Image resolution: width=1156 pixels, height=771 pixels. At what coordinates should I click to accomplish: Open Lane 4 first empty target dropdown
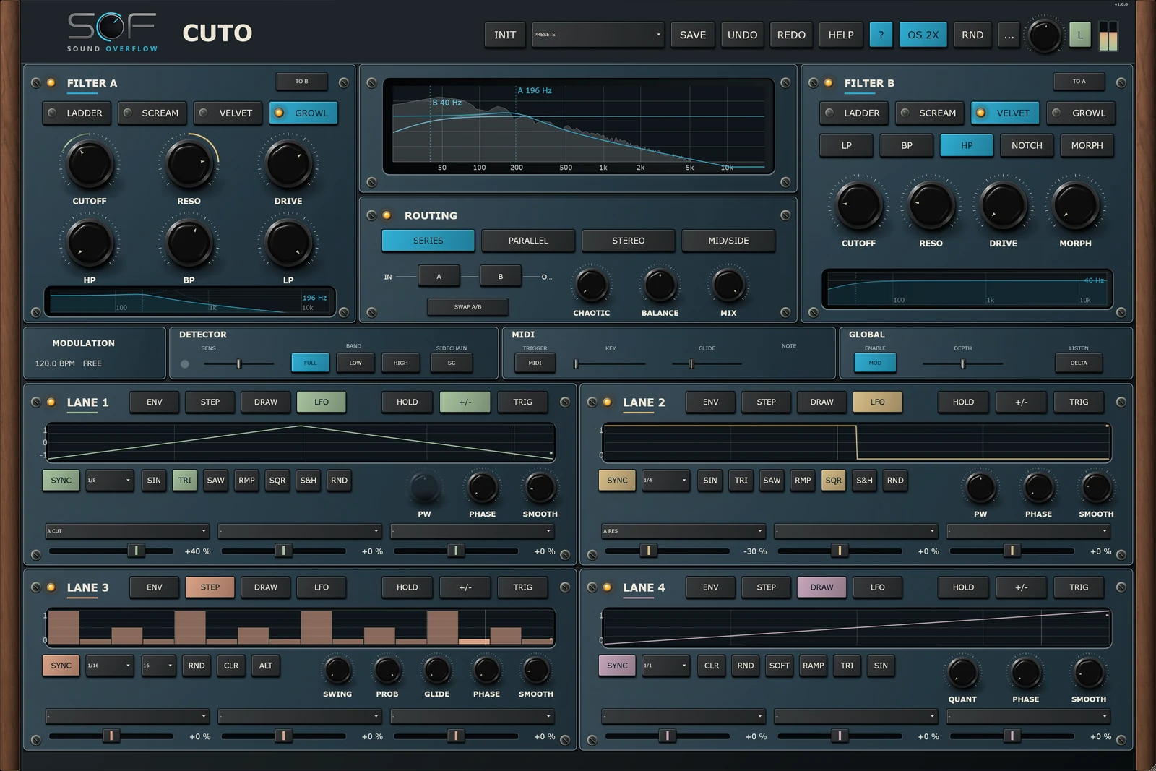[683, 716]
